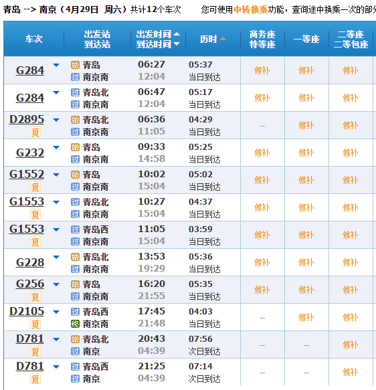Open train G228 details link
376x390 pixels.
click(30, 262)
